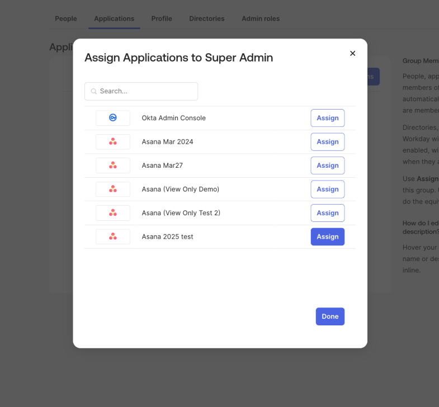Assign Asana (View Only Test 2) app

[327, 213]
